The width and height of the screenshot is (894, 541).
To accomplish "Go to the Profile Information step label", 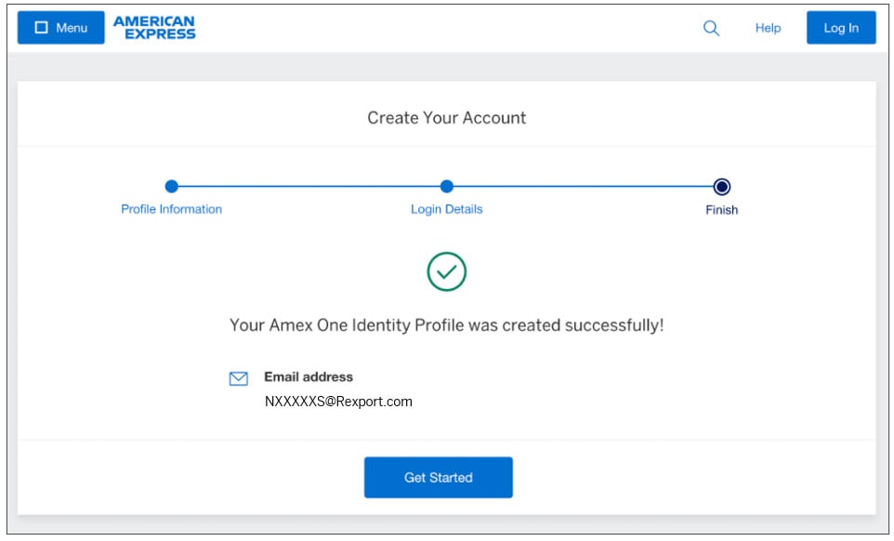I will tap(171, 209).
